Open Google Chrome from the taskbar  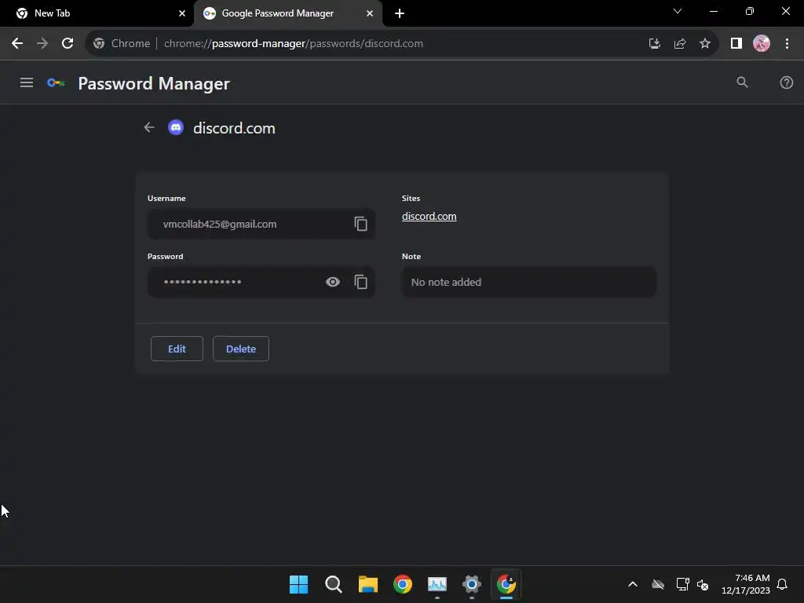[x=403, y=584]
